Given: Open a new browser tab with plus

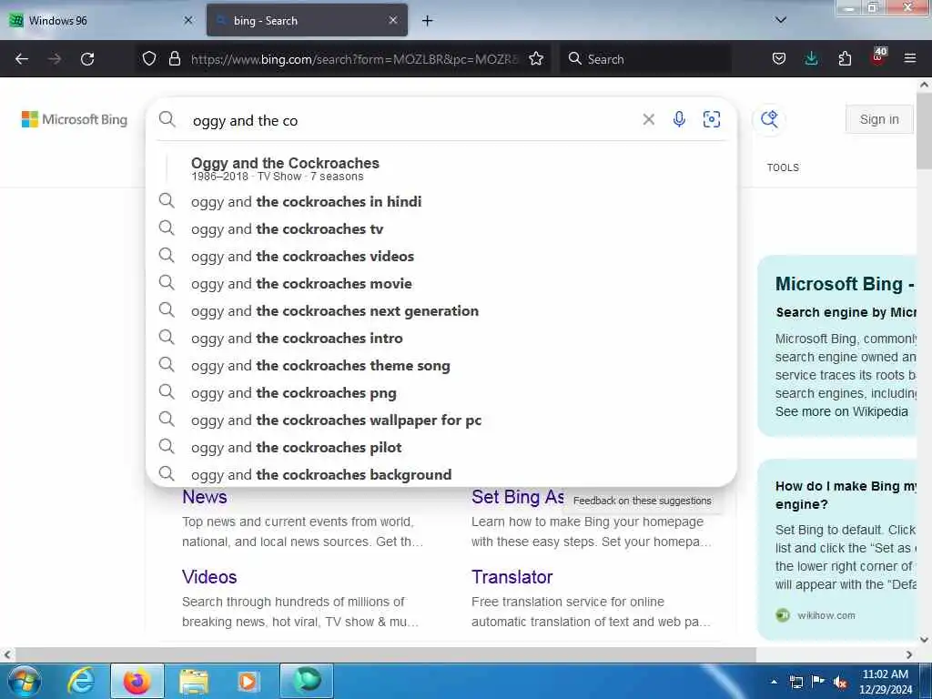Looking at the screenshot, I should 428,21.
